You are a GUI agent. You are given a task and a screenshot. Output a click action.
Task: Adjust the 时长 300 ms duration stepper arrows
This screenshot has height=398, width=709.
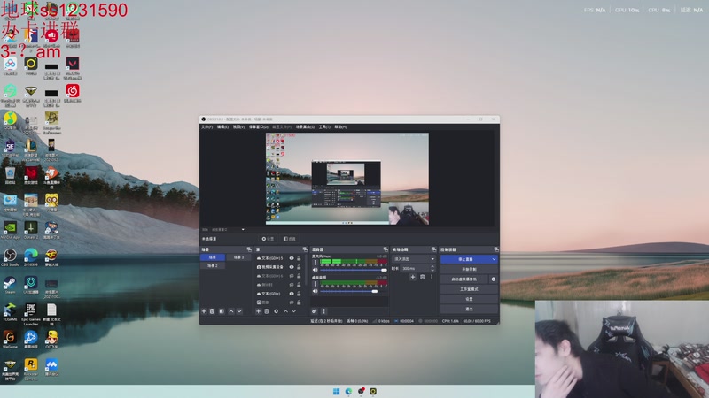432,269
